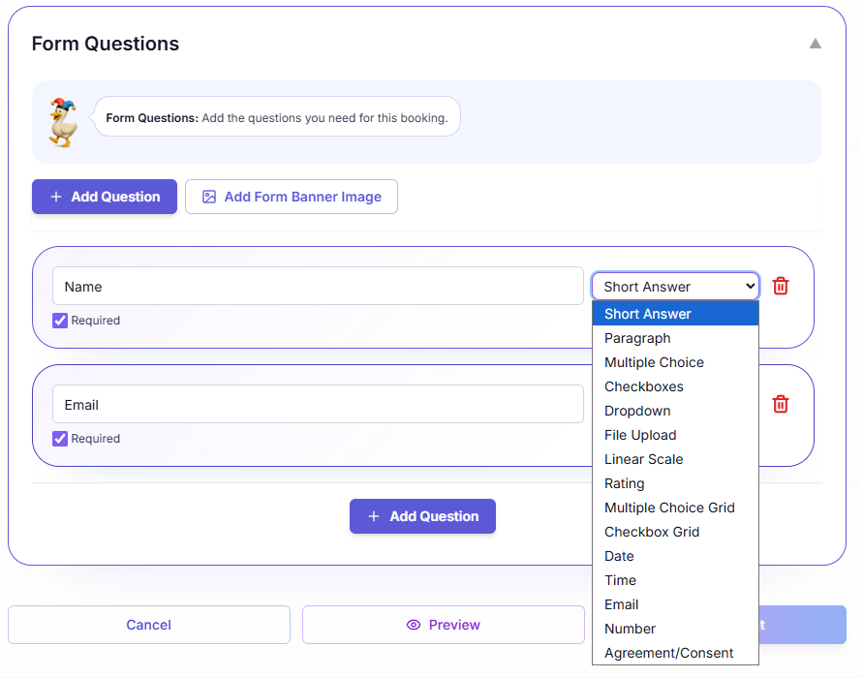
Task: Pick Dropdown question type
Action: pyautogui.click(x=675, y=411)
